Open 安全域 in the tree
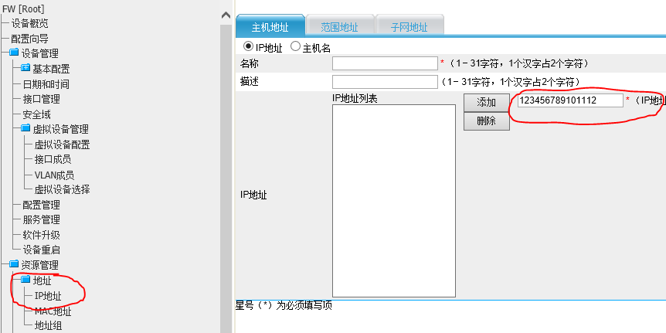Image resolution: width=666 pixels, height=333 pixels. 36,114
